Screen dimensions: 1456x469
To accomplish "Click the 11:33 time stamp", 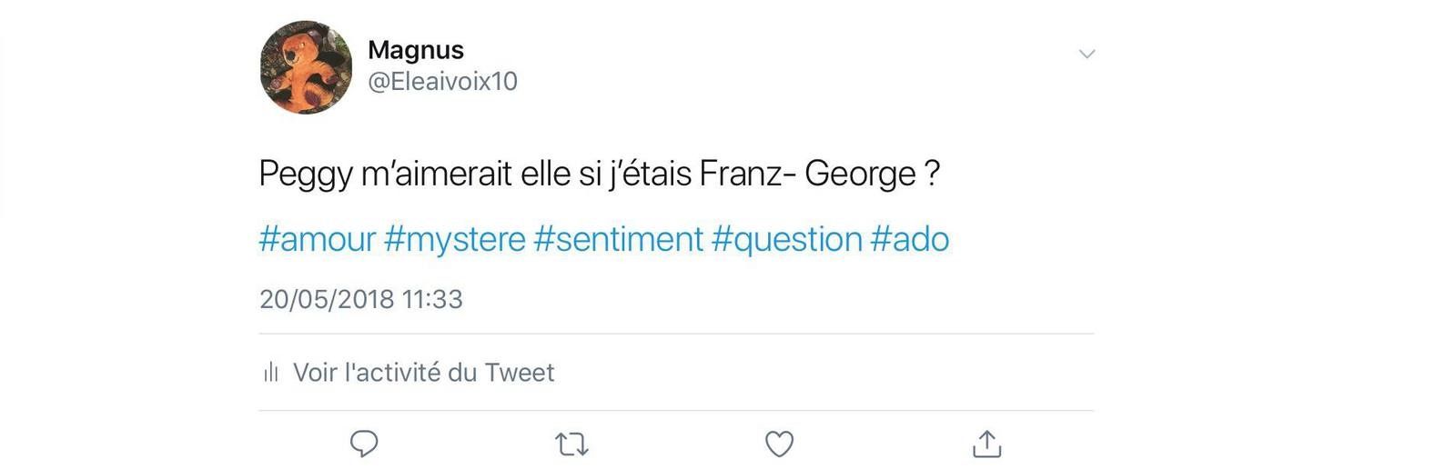I will pyautogui.click(x=432, y=299).
